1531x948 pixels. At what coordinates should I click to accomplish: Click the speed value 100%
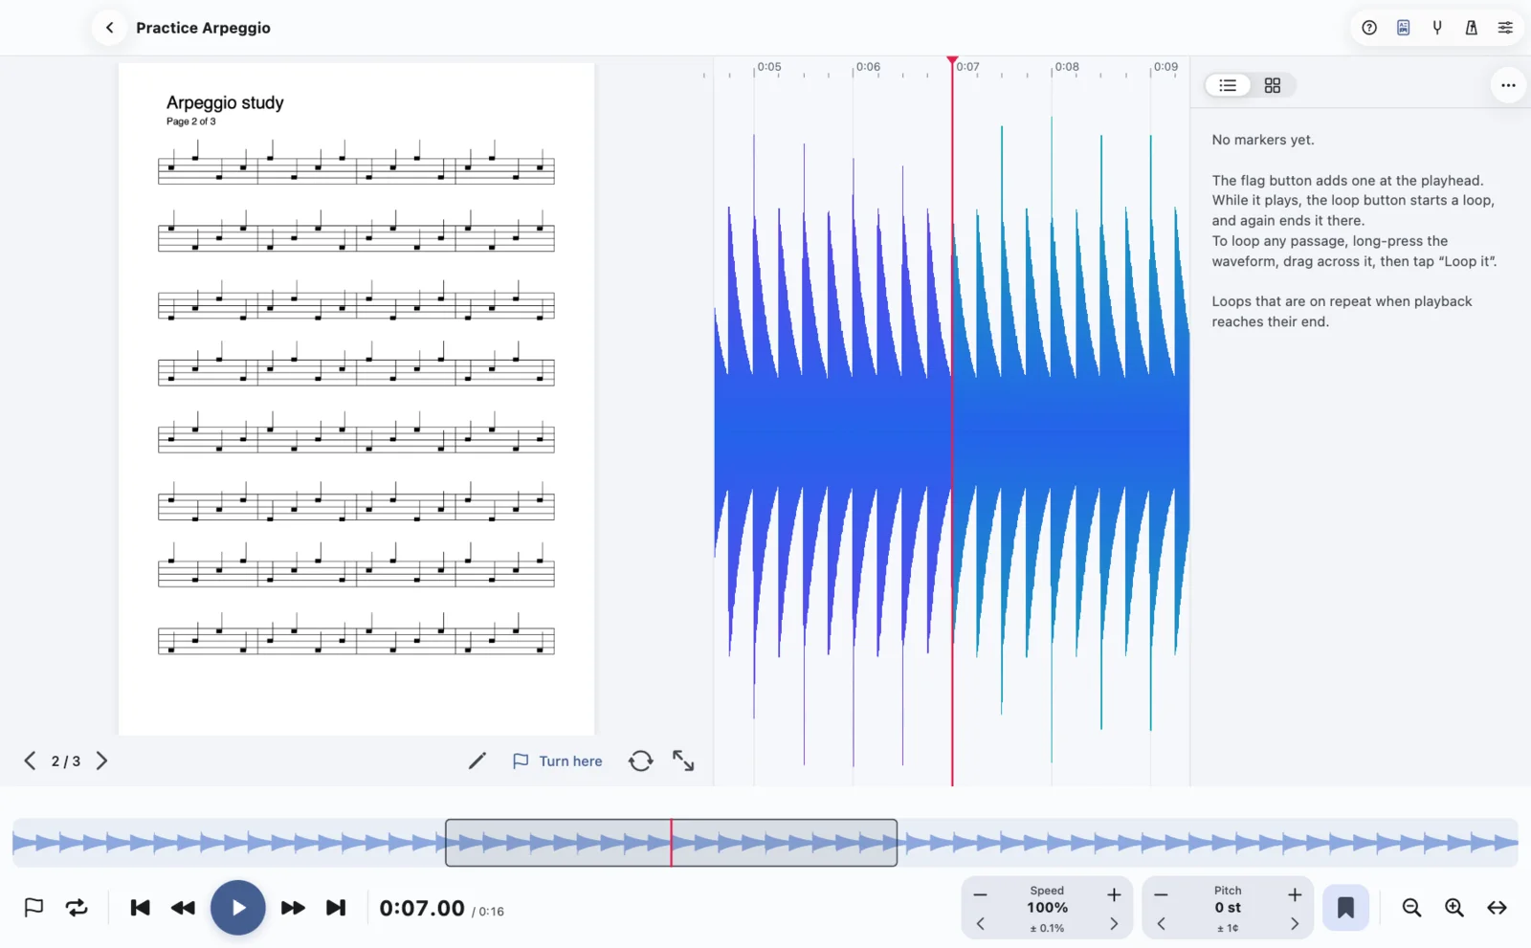tap(1047, 908)
